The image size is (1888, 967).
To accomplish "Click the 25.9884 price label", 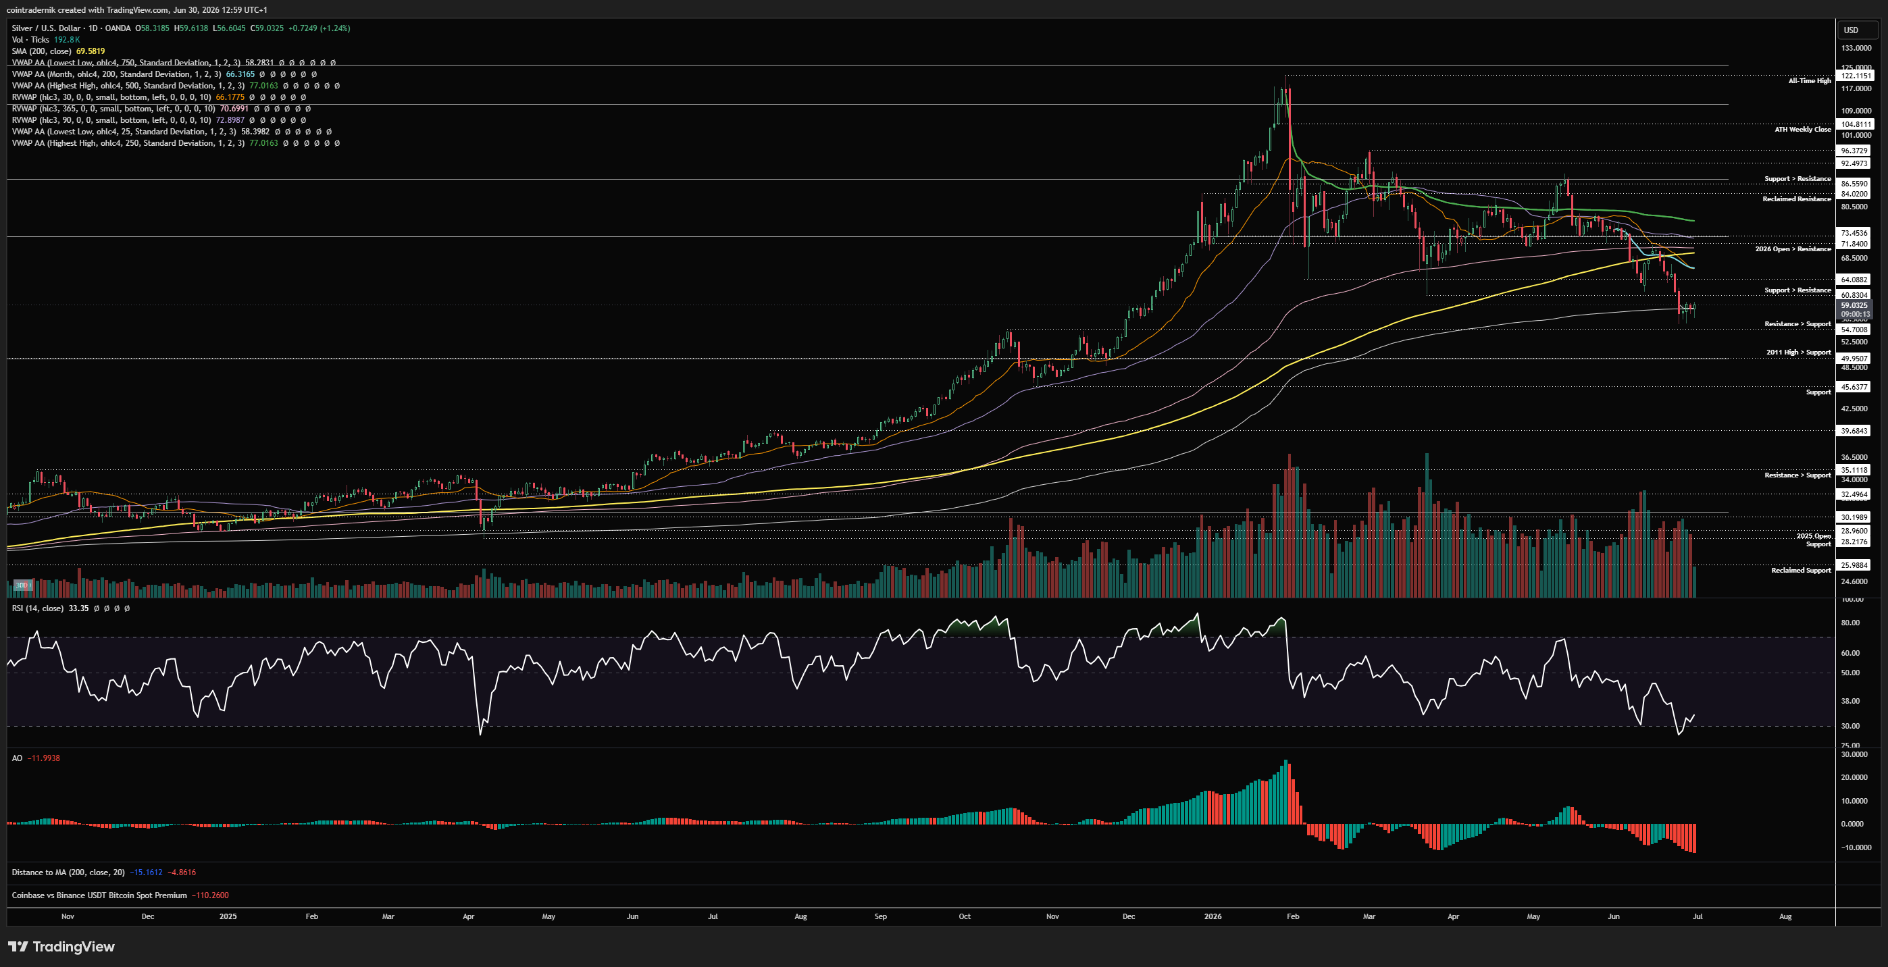I will 1854,565.
